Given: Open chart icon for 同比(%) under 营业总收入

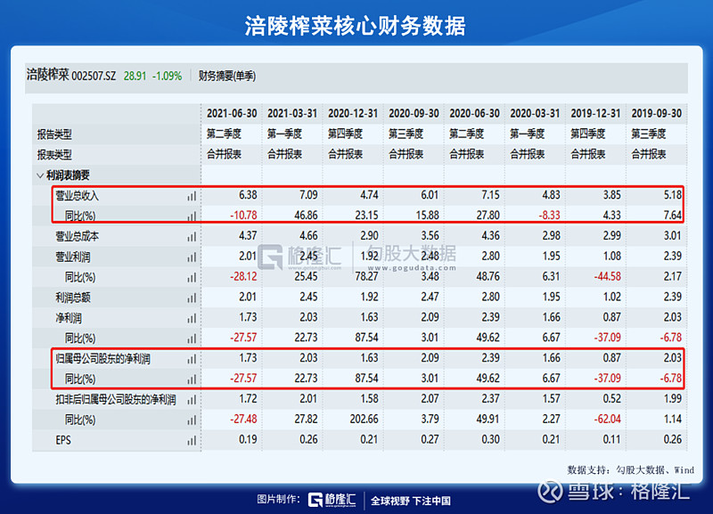Looking at the screenshot, I should pyautogui.click(x=192, y=216).
